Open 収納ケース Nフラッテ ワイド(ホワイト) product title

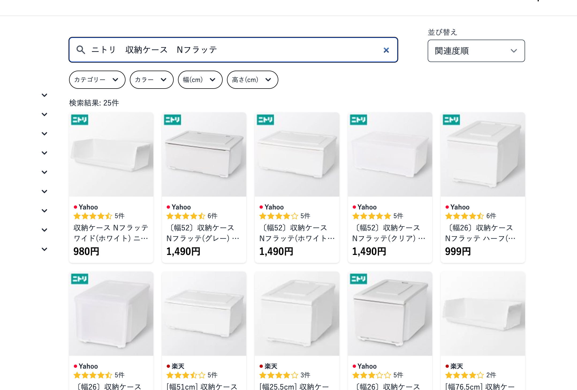click(x=111, y=233)
